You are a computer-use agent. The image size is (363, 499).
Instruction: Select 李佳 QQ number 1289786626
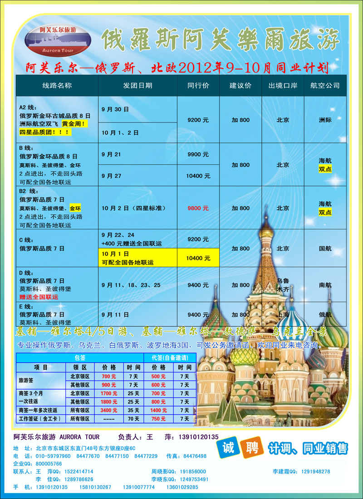click(x=78, y=479)
